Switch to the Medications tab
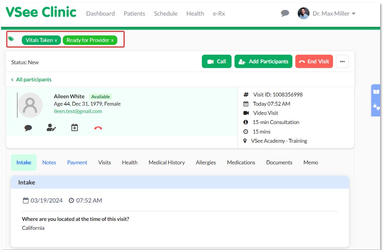 241,162
